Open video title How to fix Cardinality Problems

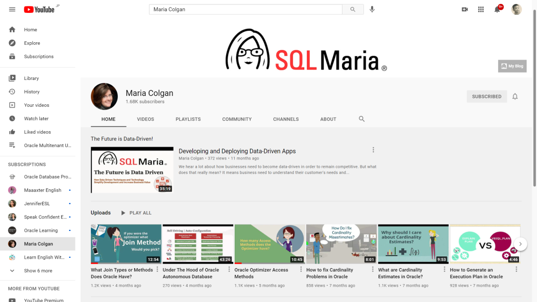pyautogui.click(x=330, y=273)
